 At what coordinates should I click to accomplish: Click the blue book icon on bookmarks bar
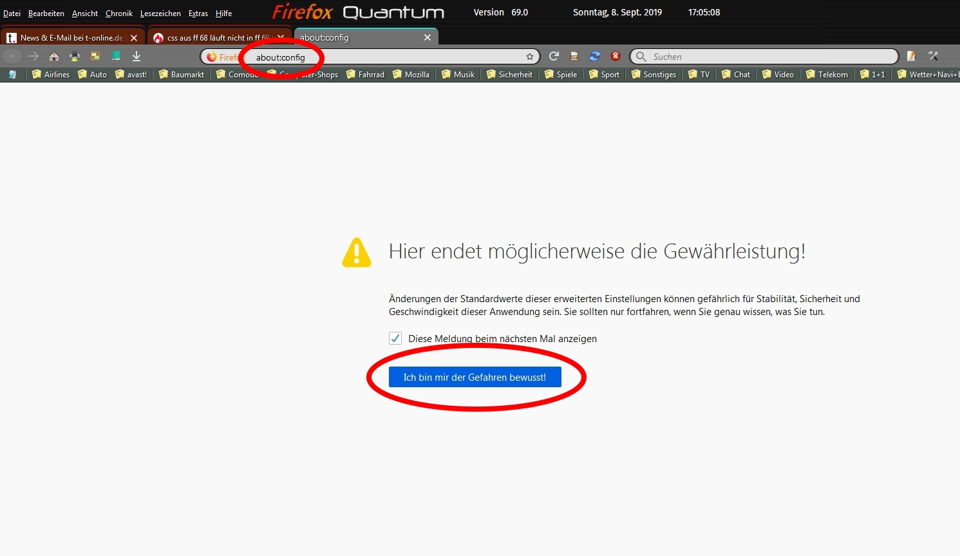click(x=12, y=75)
